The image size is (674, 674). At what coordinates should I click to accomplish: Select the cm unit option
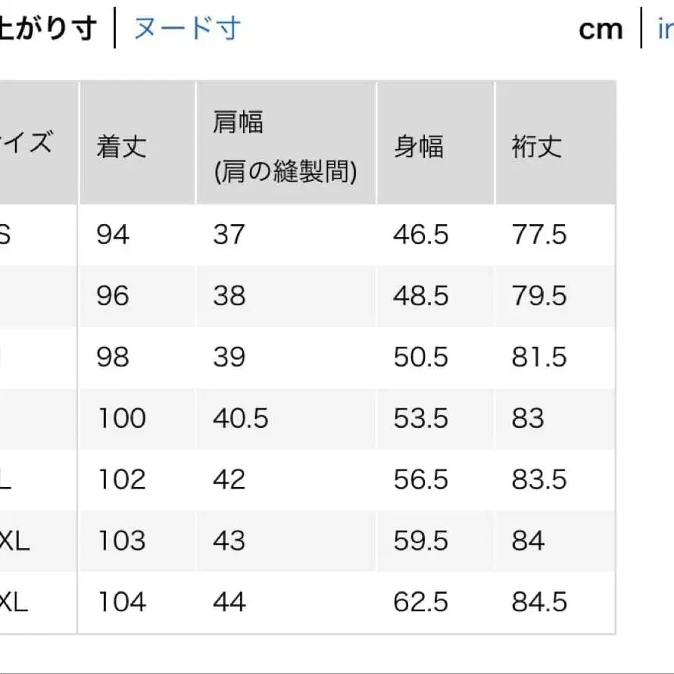(x=601, y=28)
